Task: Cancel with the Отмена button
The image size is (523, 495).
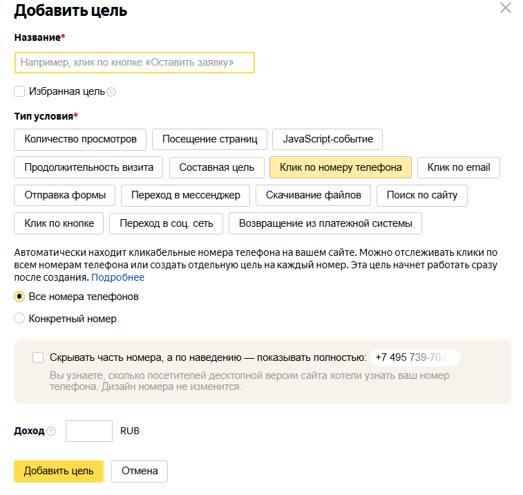Action: click(140, 471)
